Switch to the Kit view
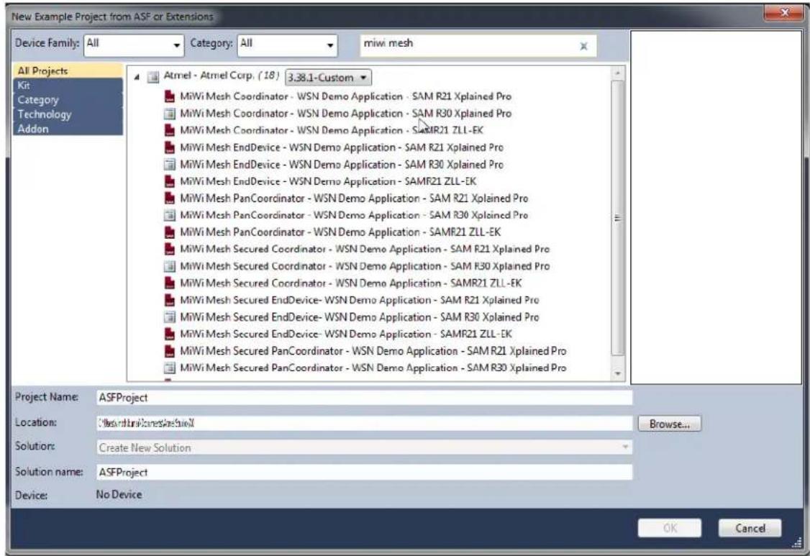 point(67,86)
